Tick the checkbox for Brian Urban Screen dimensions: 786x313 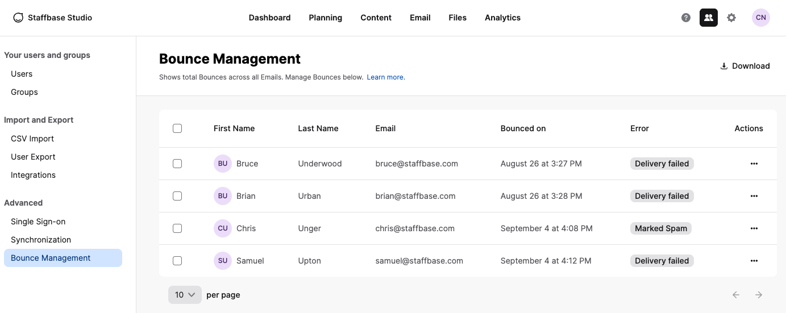177,196
